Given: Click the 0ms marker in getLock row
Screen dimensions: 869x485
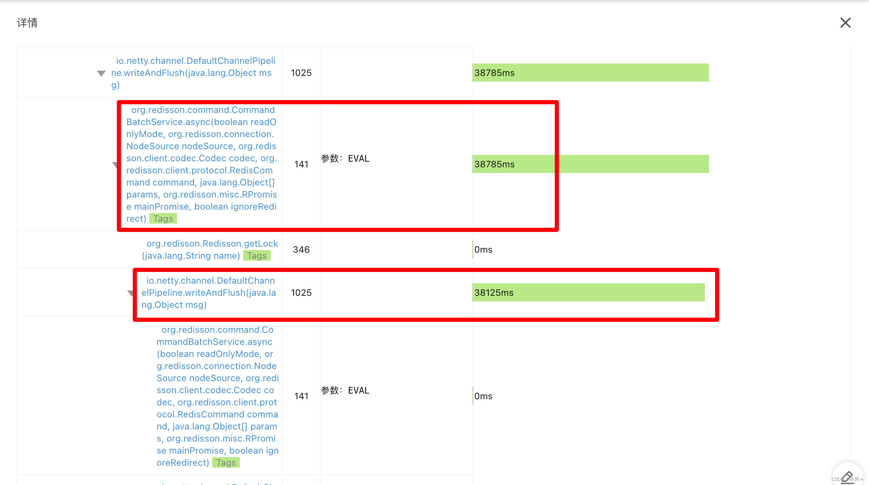Looking at the screenshot, I should [x=483, y=250].
